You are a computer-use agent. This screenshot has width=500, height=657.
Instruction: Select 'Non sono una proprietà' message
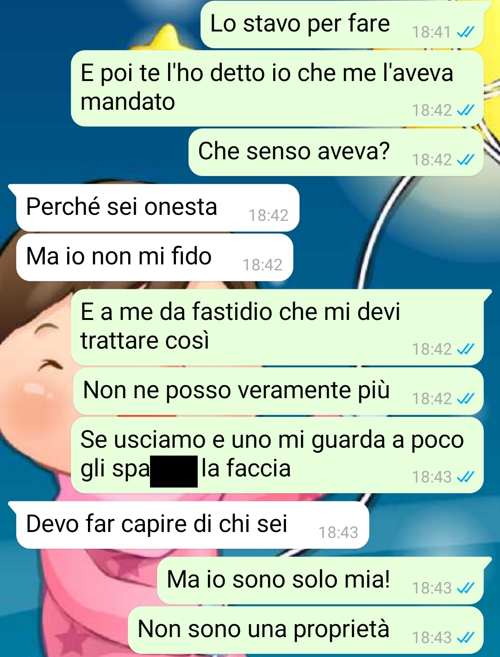[306, 630]
